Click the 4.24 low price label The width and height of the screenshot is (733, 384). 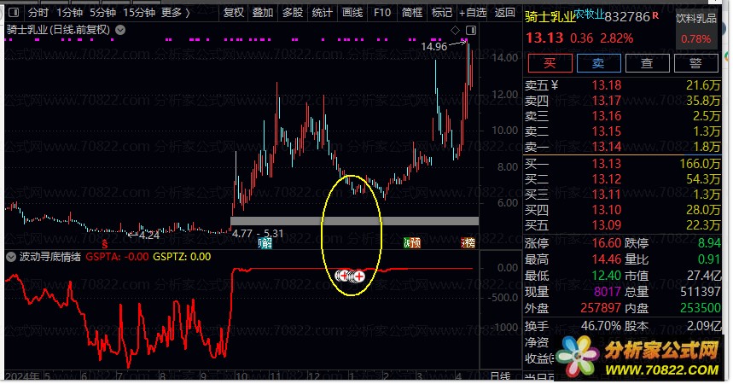[149, 236]
